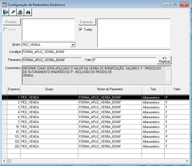
Task: Select Empresa 7 cell in grid
Action: [14, 122]
